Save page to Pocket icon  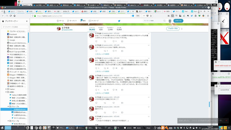[148, 16]
